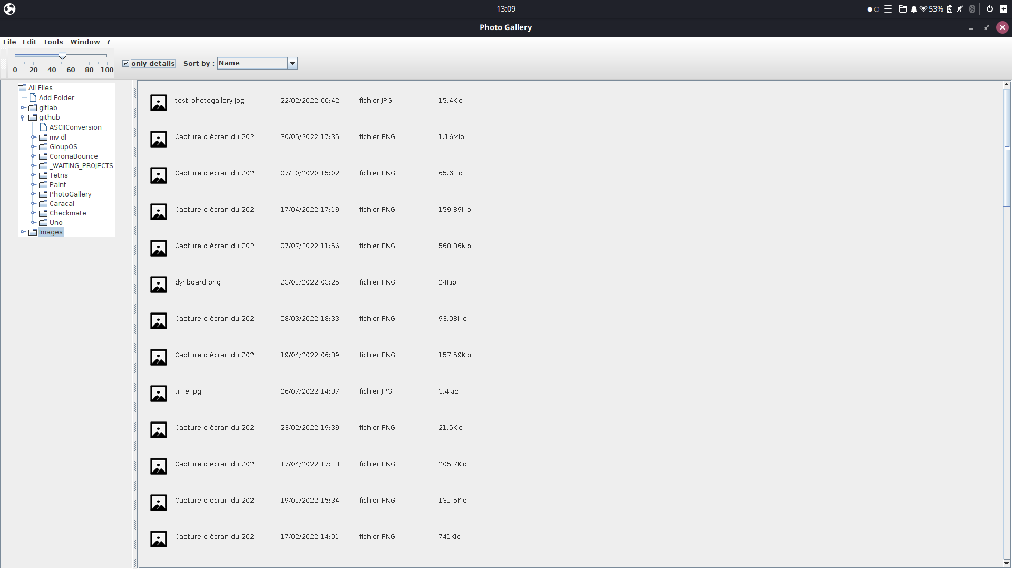Click the scrollbar up arrow

point(1007,84)
